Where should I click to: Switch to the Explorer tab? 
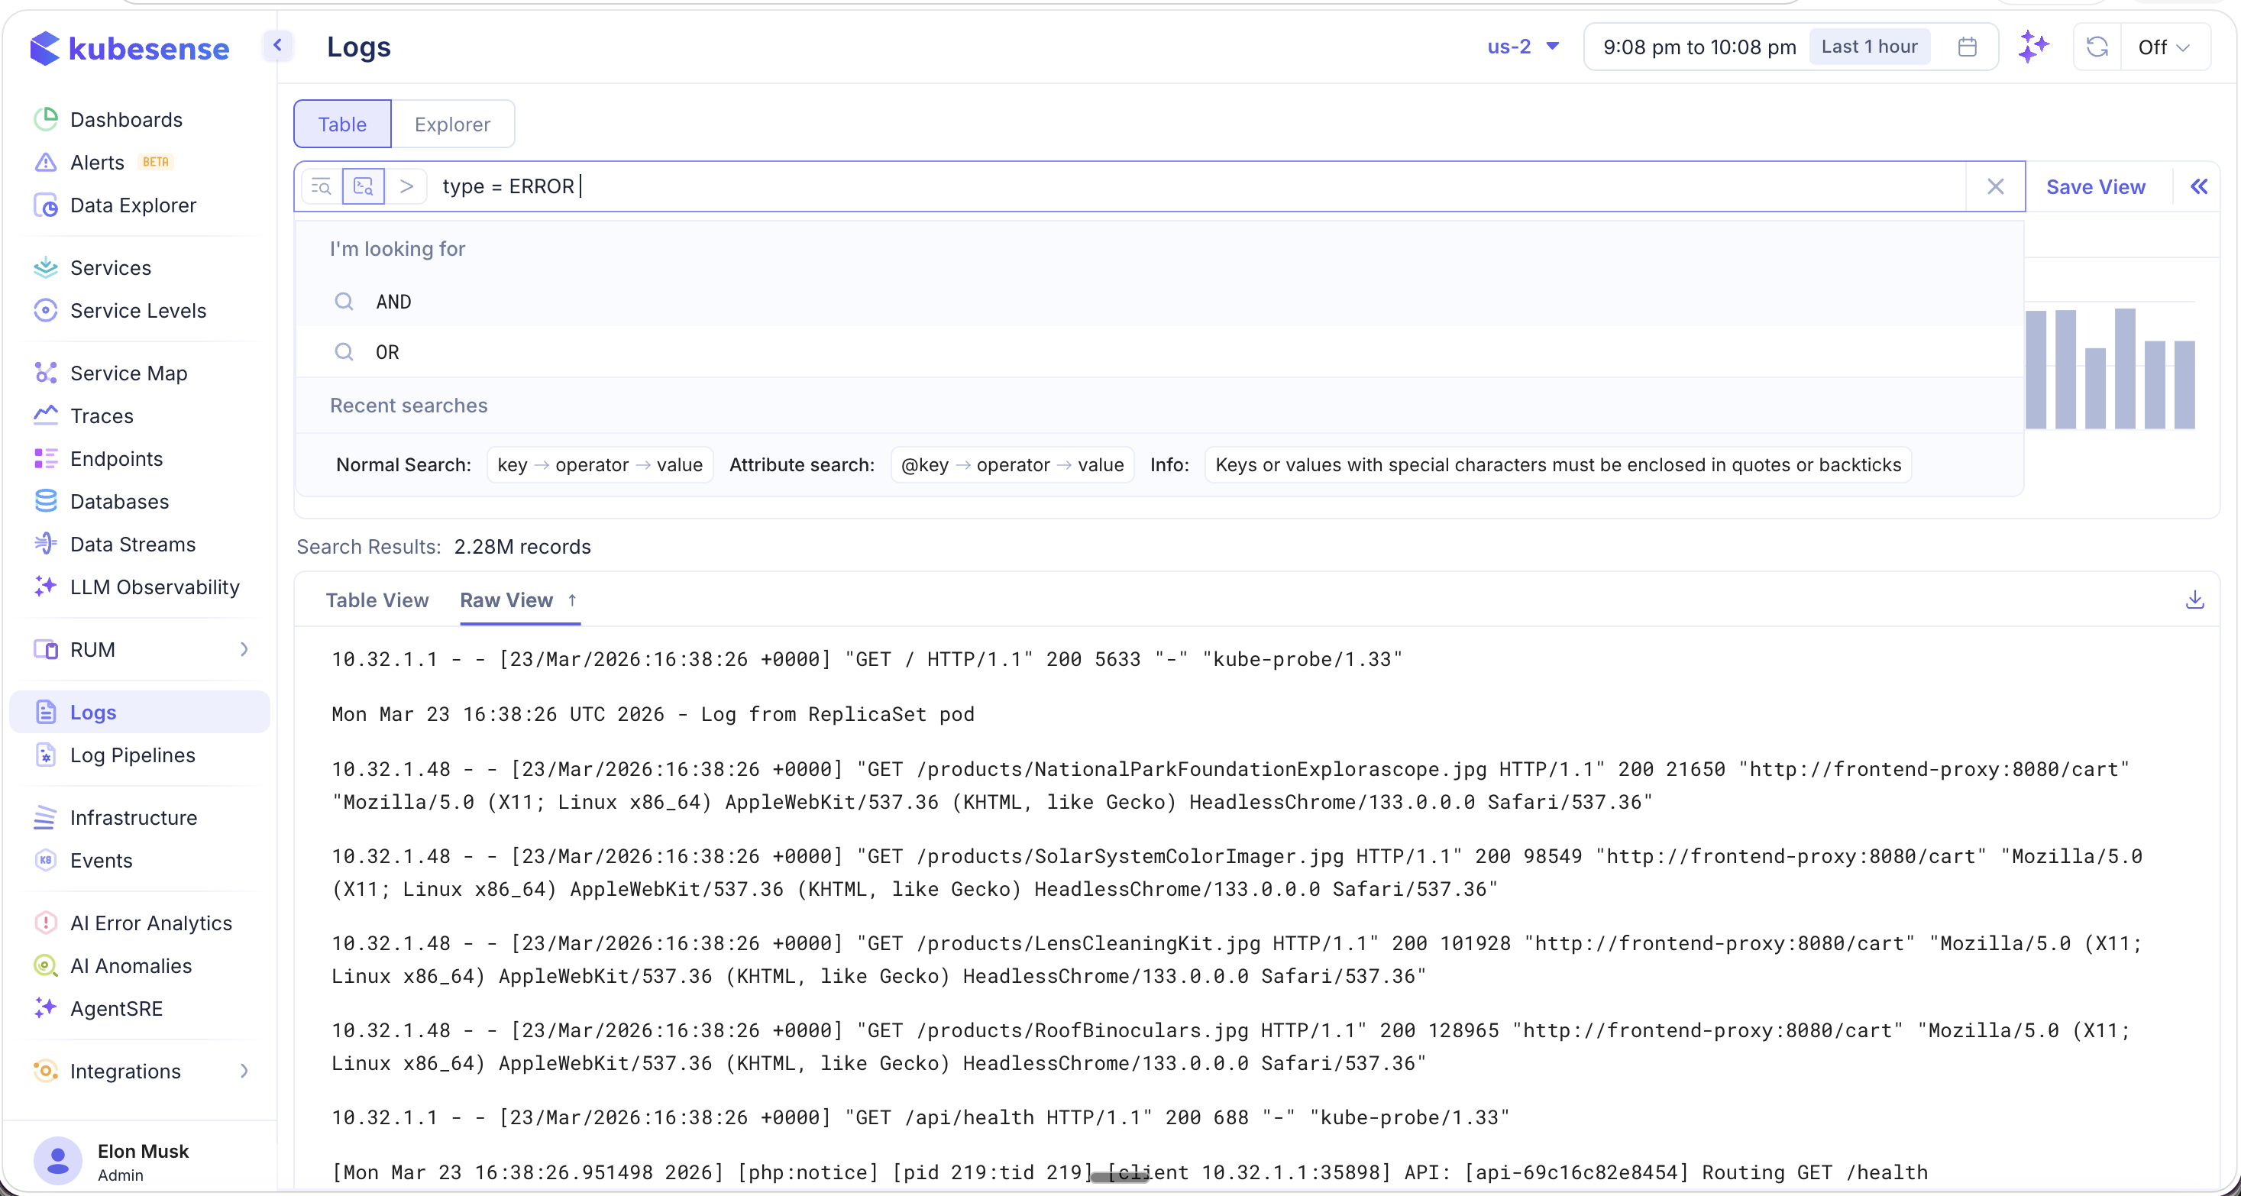[x=451, y=124]
